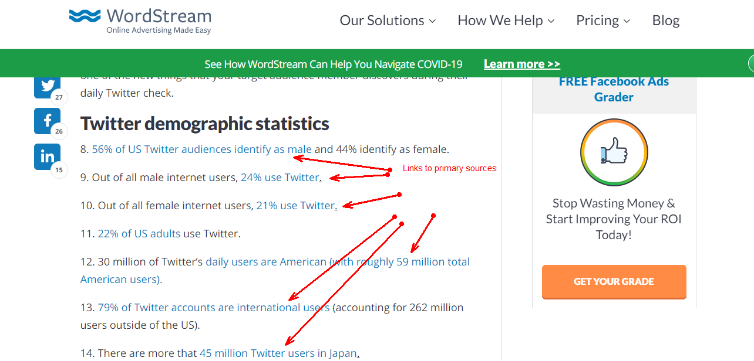Click the thumbs-up grader icon

pyautogui.click(x=614, y=152)
